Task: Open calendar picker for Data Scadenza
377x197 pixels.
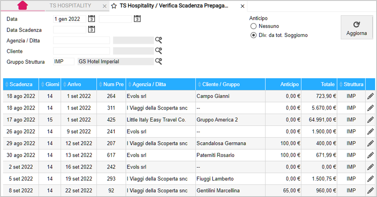Action: pyautogui.click(x=92, y=29)
